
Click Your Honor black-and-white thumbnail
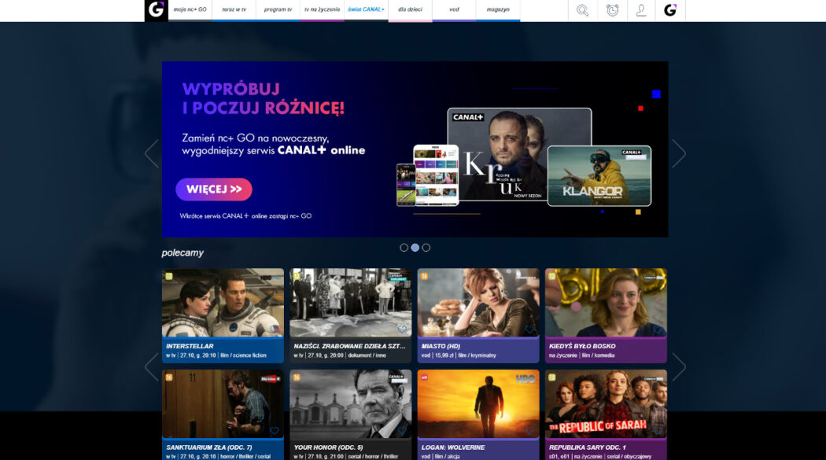pyautogui.click(x=350, y=403)
